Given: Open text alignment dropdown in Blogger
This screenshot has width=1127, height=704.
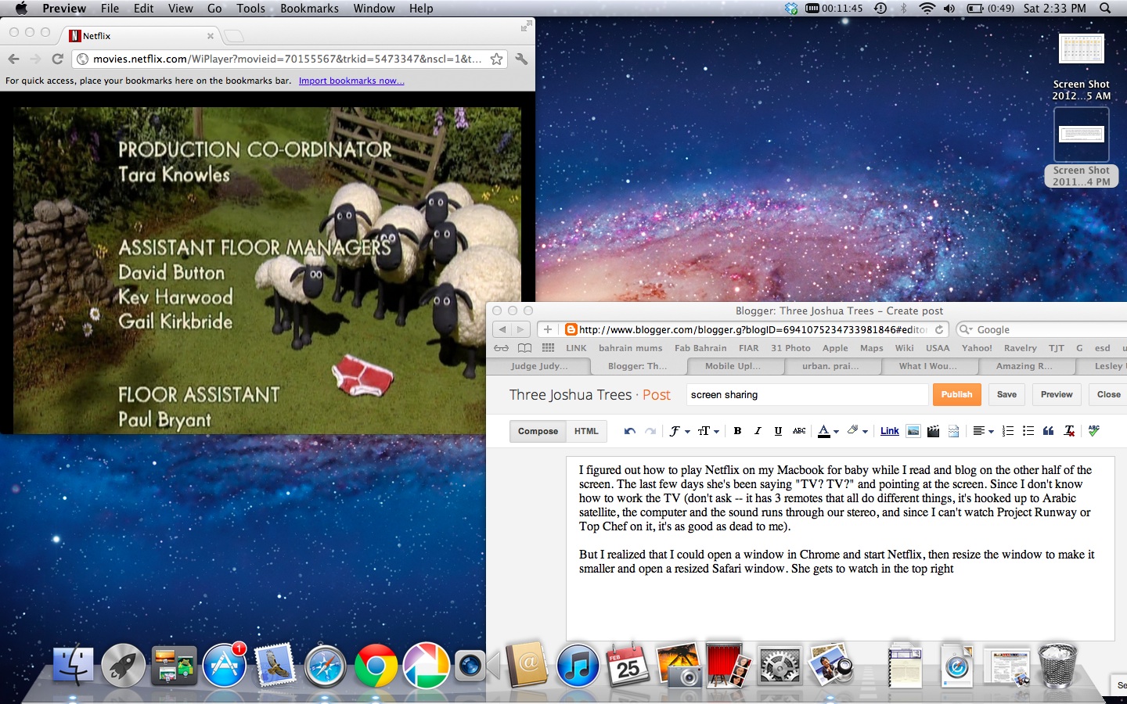Looking at the screenshot, I should pos(983,431).
